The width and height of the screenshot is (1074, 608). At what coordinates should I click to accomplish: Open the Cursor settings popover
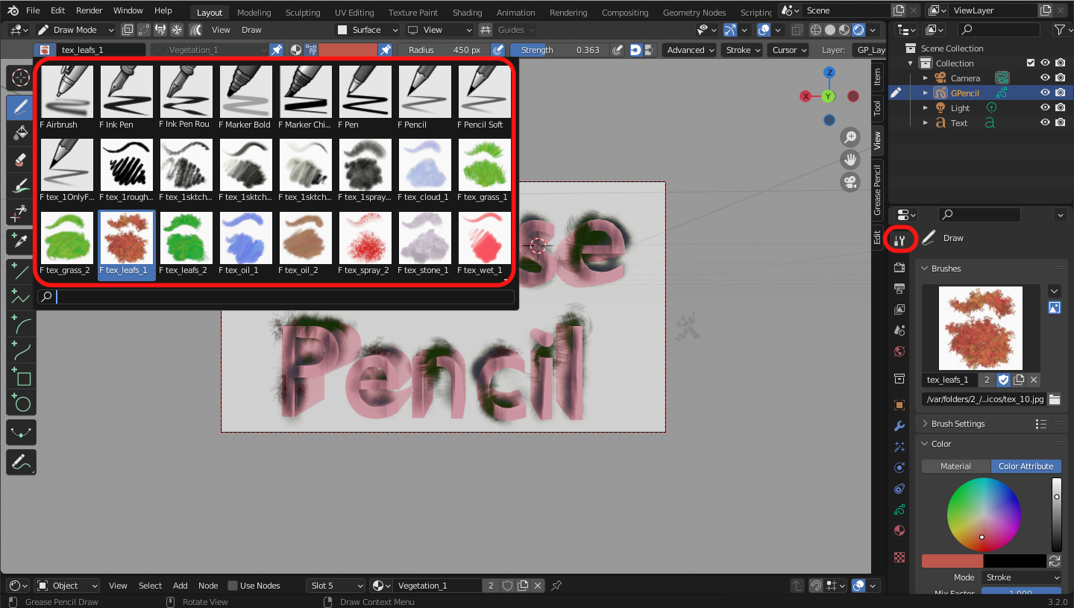(x=788, y=50)
